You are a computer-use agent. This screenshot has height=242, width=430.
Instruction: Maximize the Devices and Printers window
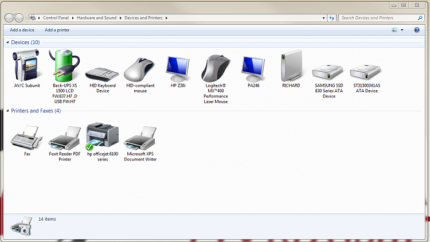tap(404, 5)
